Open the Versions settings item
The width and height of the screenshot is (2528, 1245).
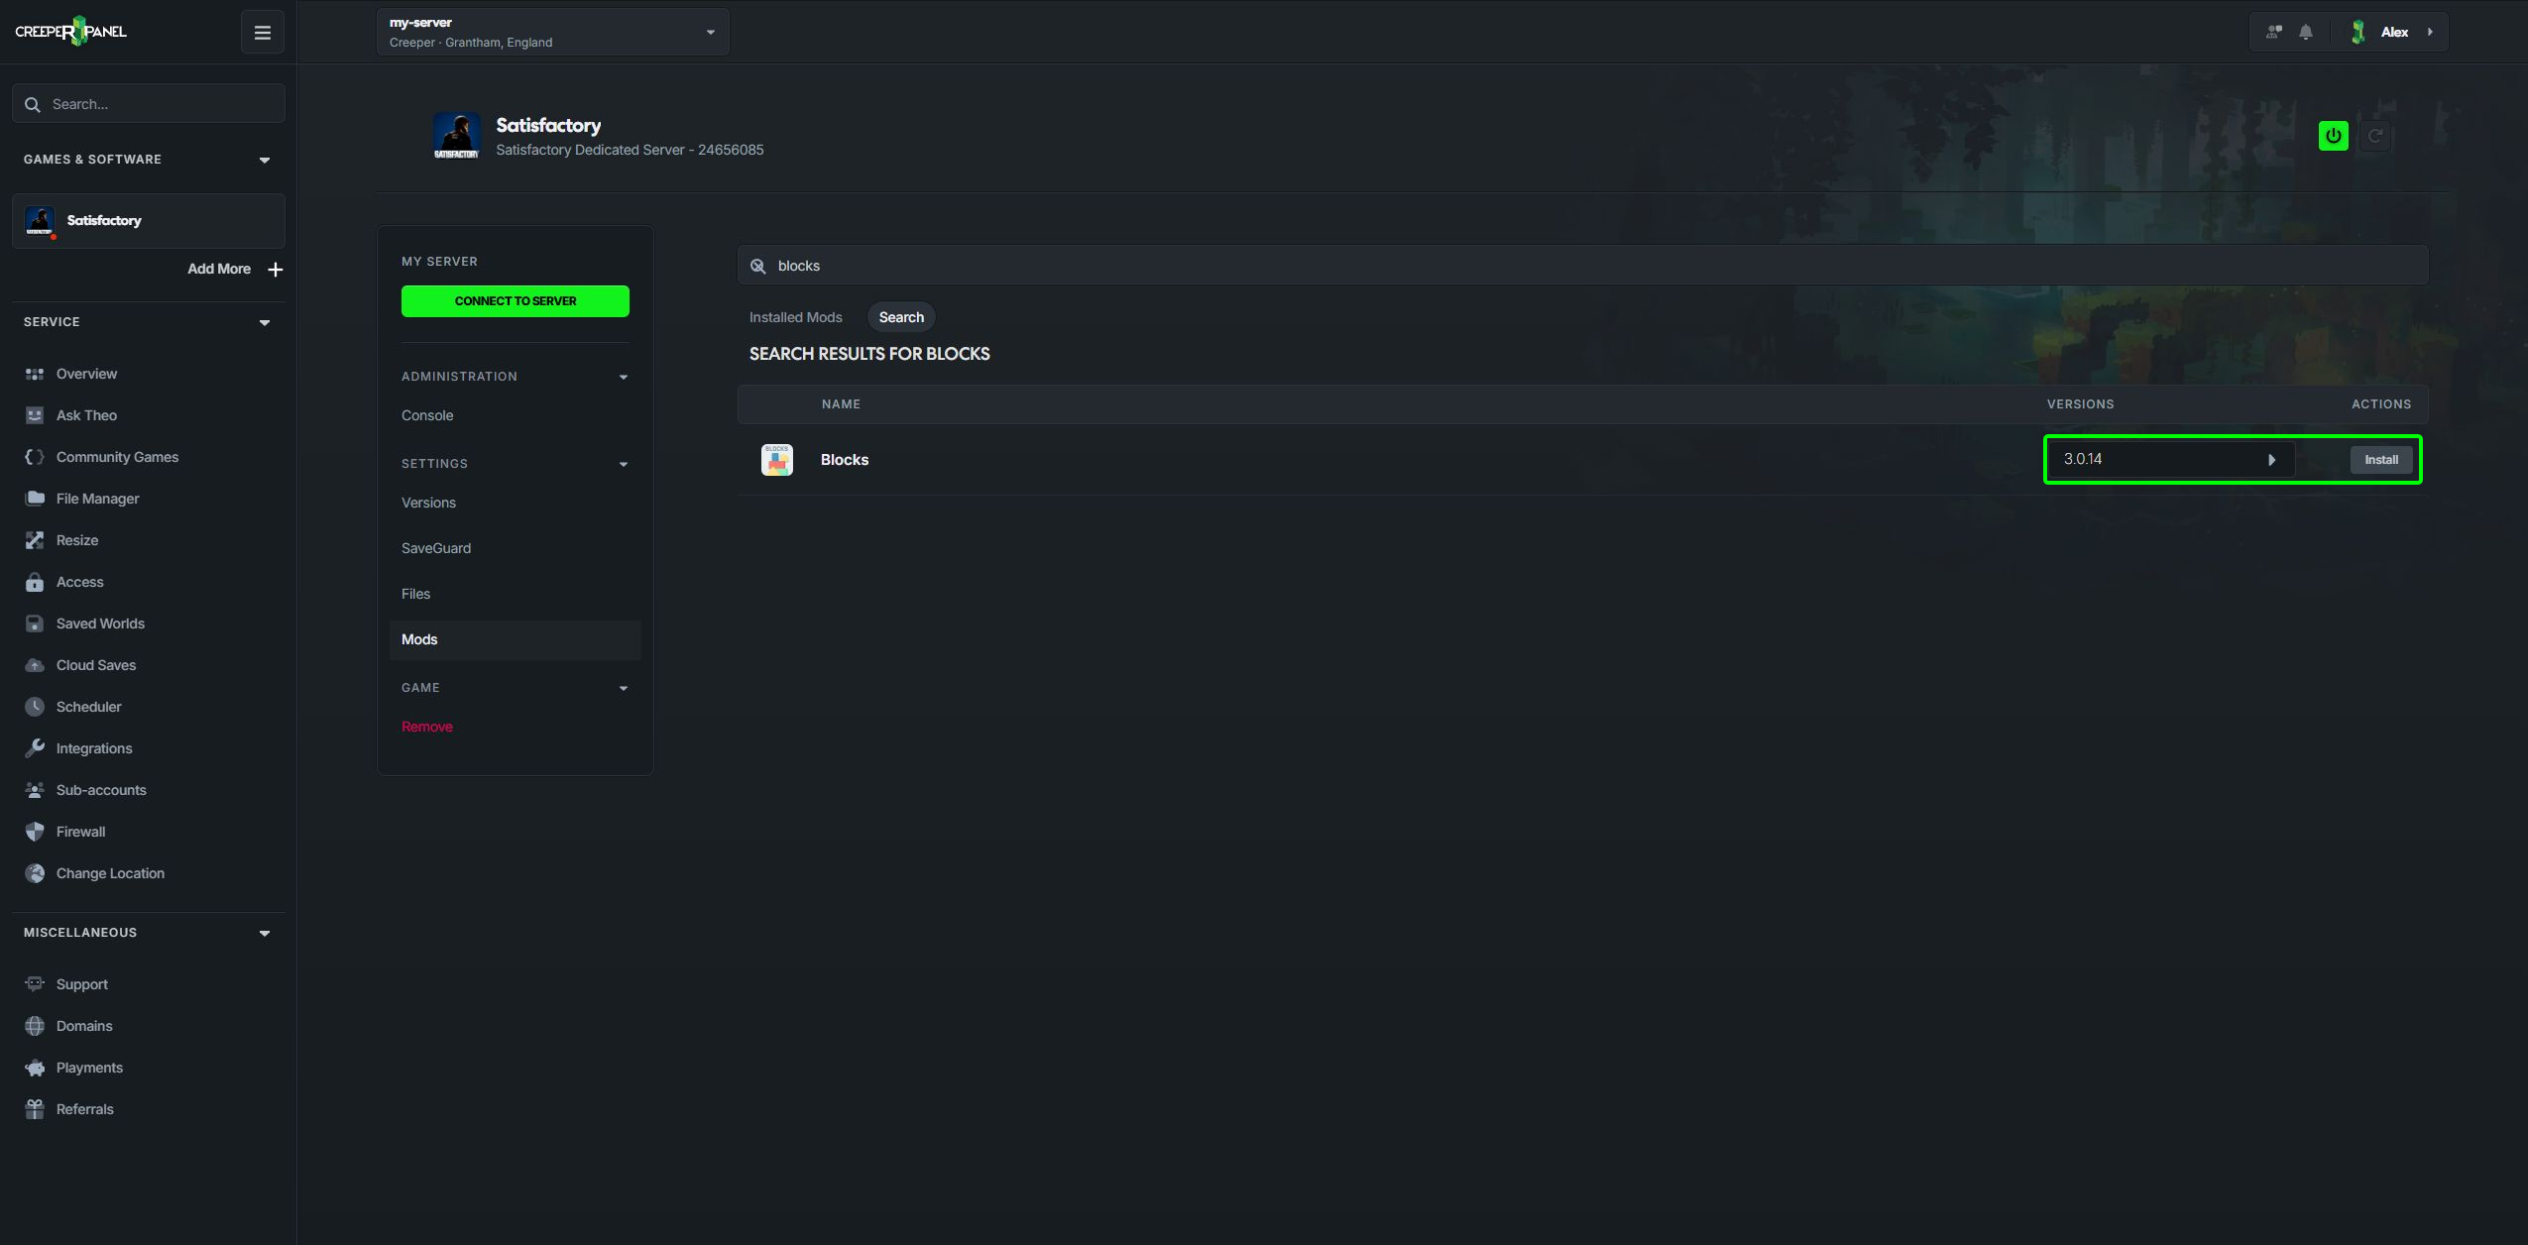(x=428, y=503)
